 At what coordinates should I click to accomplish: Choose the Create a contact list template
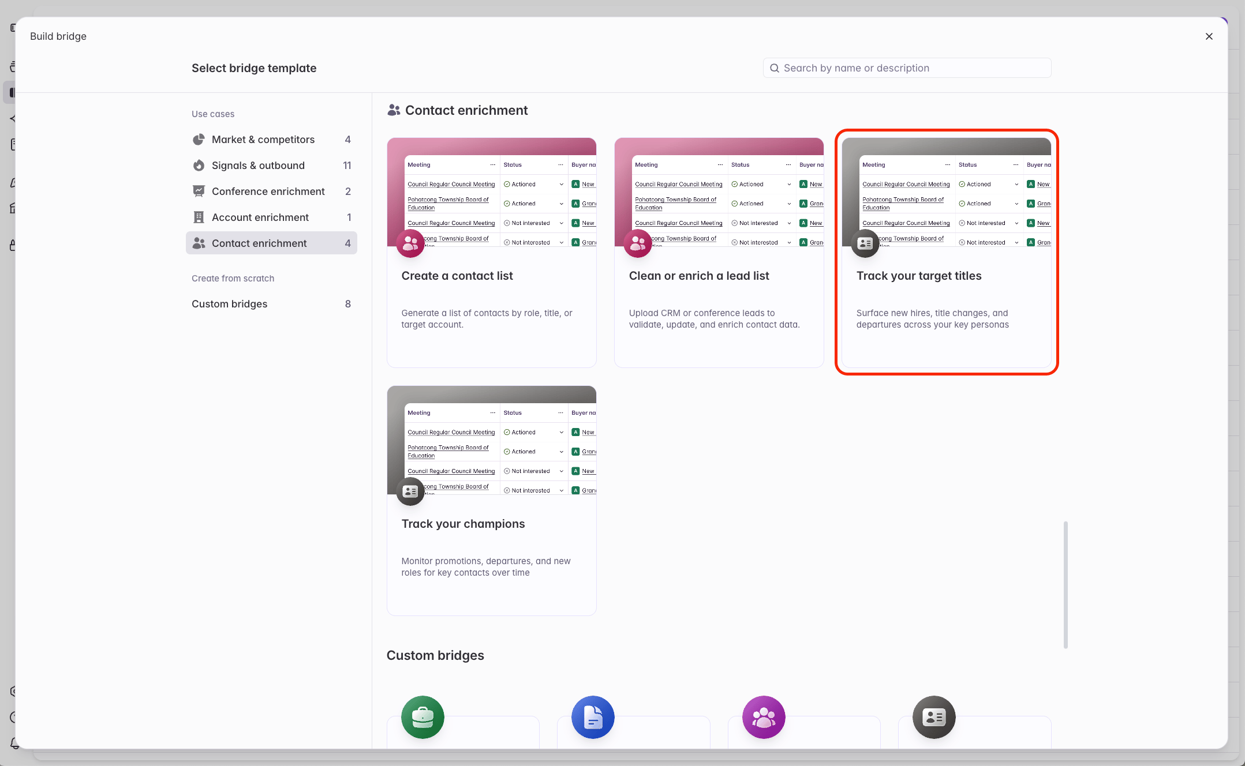click(492, 253)
